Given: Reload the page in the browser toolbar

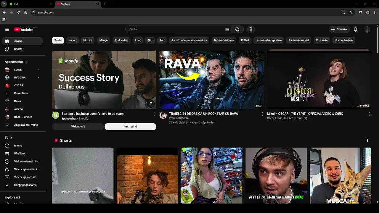Looking at the screenshot, I should point(18,12).
